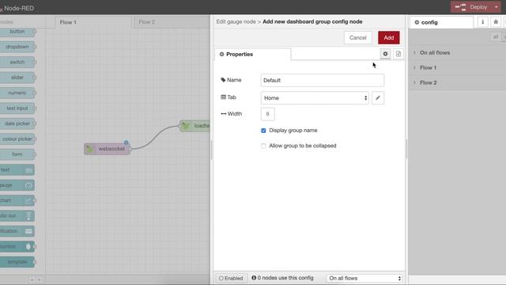506x285 pixels.
Task: Click the Node-RED title in the header
Action: tap(19, 8)
